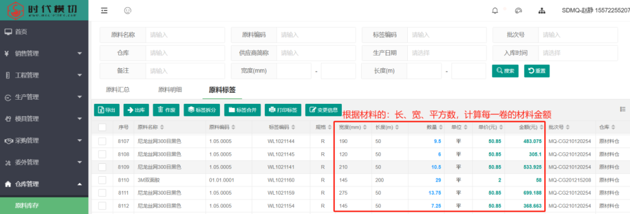630x214 pixels.
Task: Click the 变更信息 button
Action: point(323,110)
